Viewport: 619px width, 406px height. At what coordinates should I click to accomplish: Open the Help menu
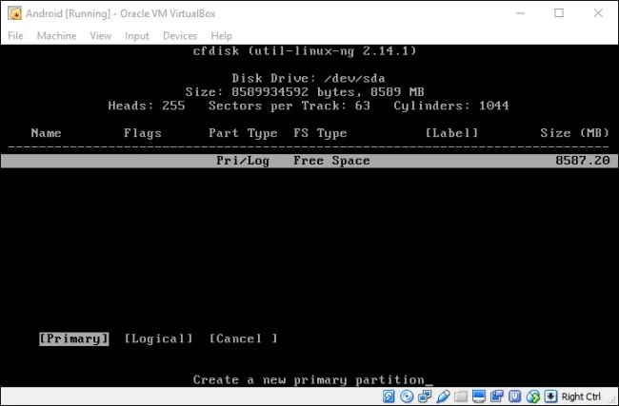pos(222,36)
